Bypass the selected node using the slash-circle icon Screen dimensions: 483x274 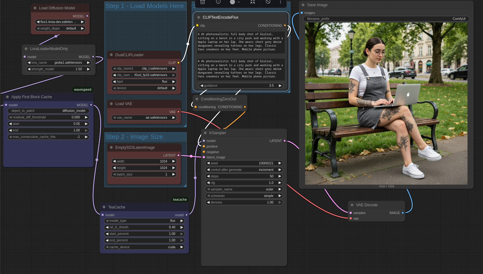tap(268, 2)
